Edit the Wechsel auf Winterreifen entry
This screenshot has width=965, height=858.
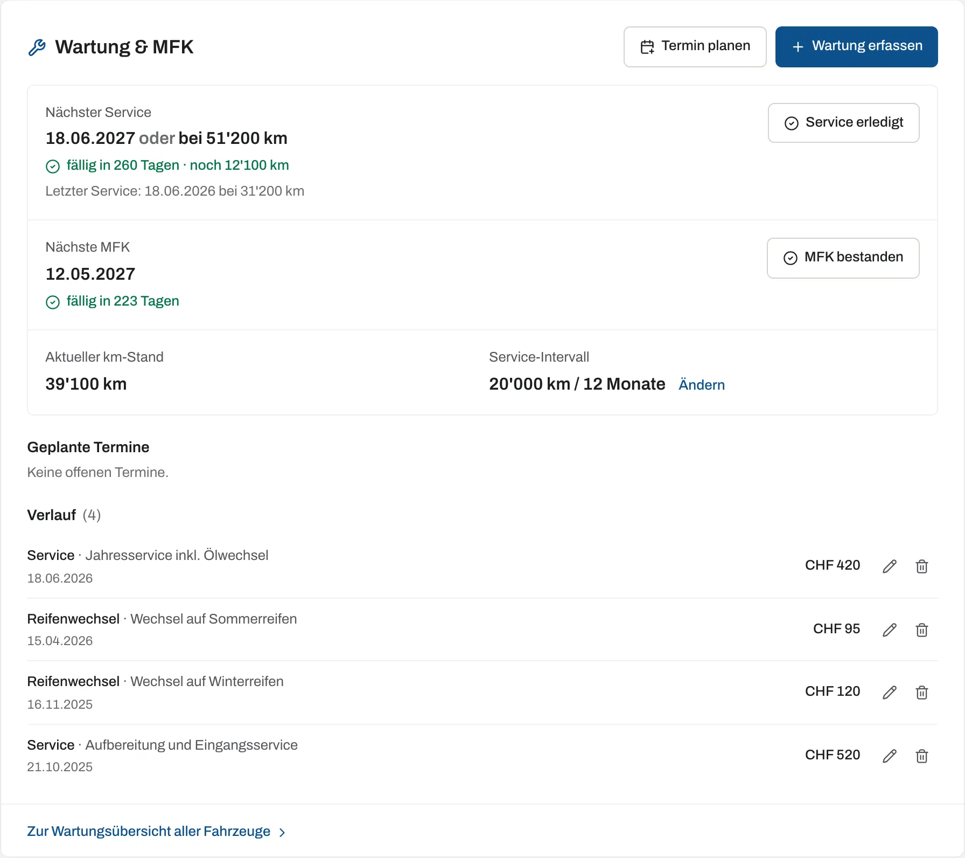(890, 692)
